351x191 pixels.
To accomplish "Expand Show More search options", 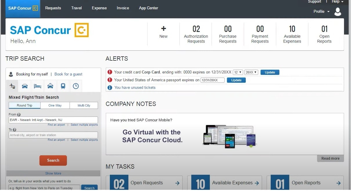I will click(x=53, y=174).
